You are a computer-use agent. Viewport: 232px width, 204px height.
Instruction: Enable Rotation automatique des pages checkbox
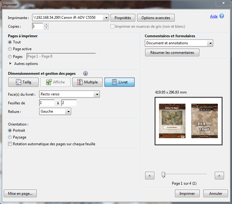coord(10,144)
